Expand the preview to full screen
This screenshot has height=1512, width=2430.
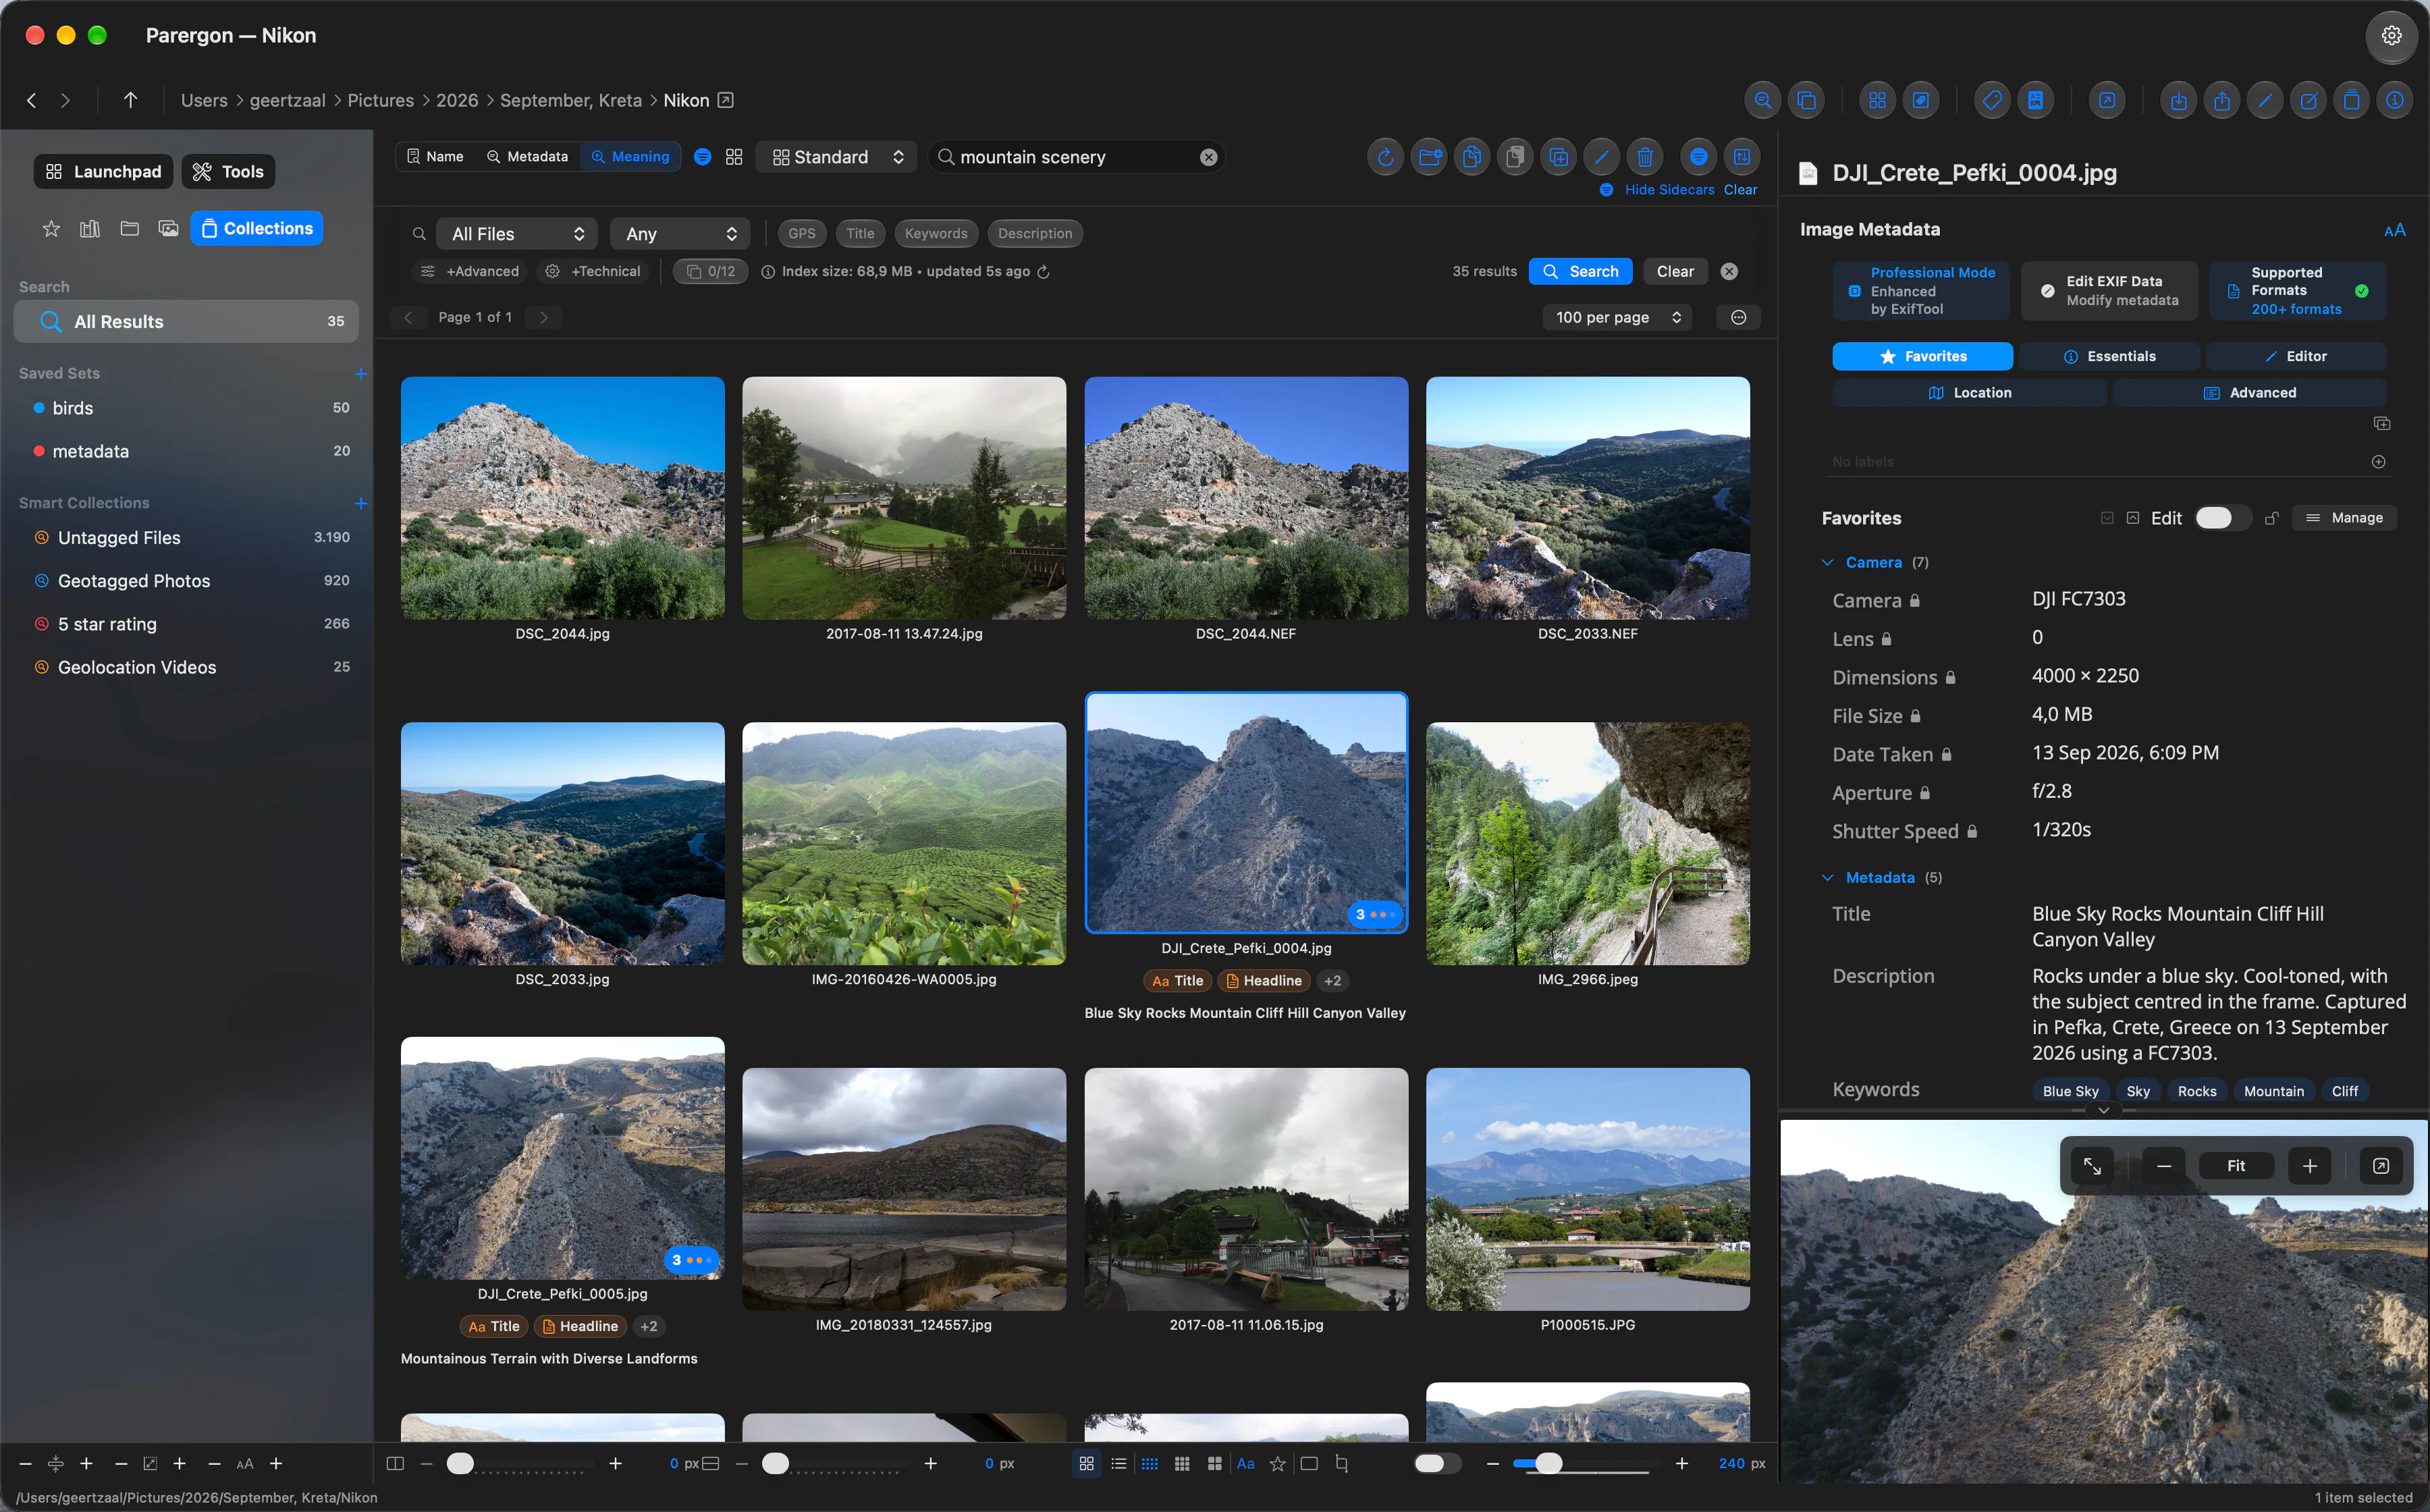(2092, 1166)
